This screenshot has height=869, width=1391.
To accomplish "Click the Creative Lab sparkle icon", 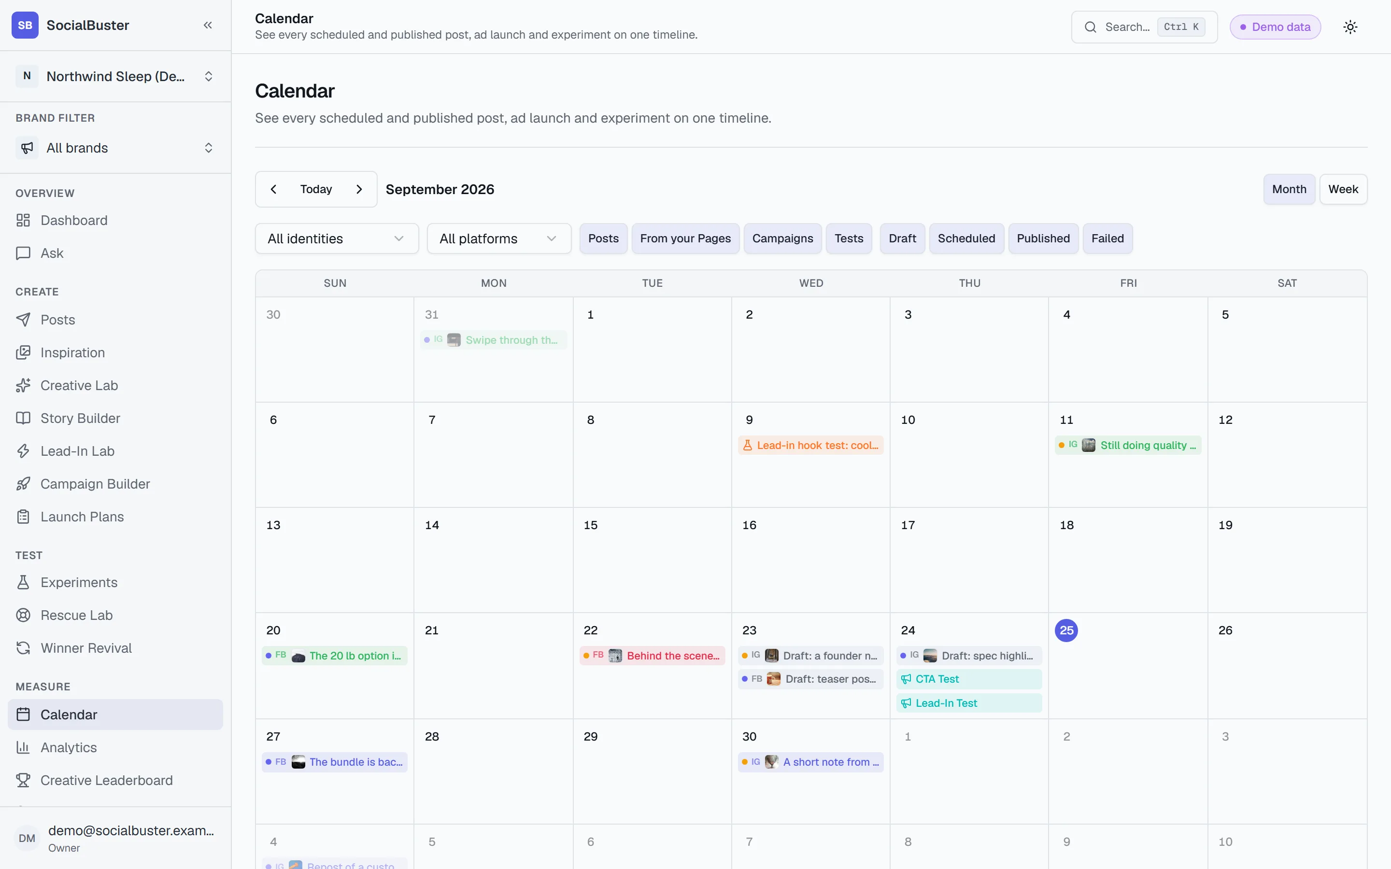I will 23,385.
